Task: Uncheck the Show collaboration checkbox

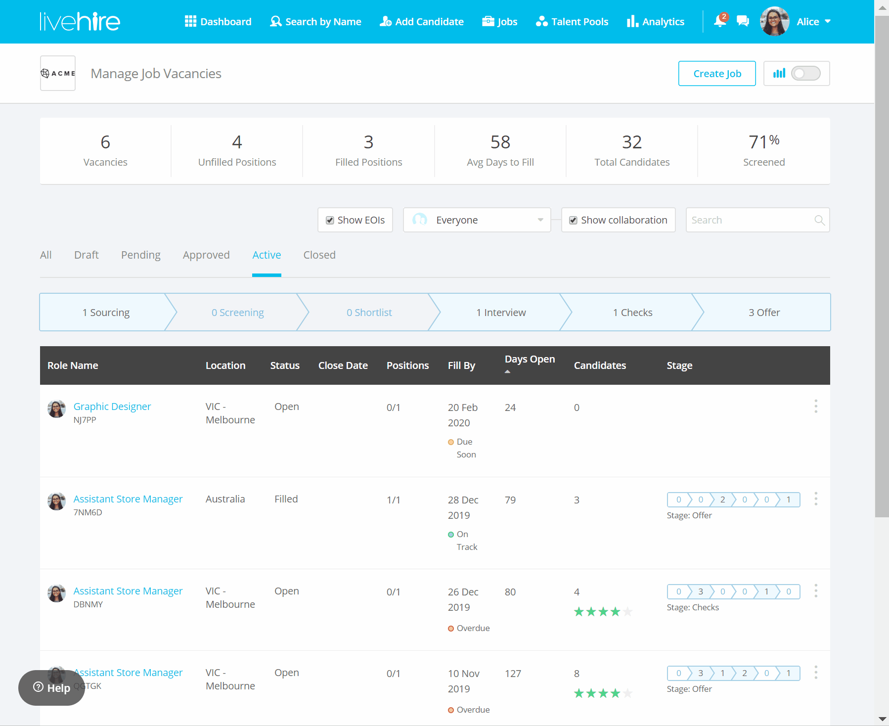Action: coord(573,220)
